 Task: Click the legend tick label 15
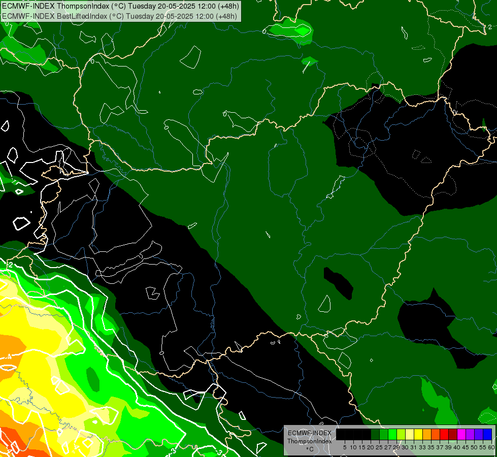[x=362, y=447]
